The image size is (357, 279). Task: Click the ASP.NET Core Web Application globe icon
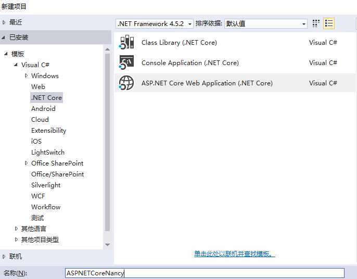[126, 83]
